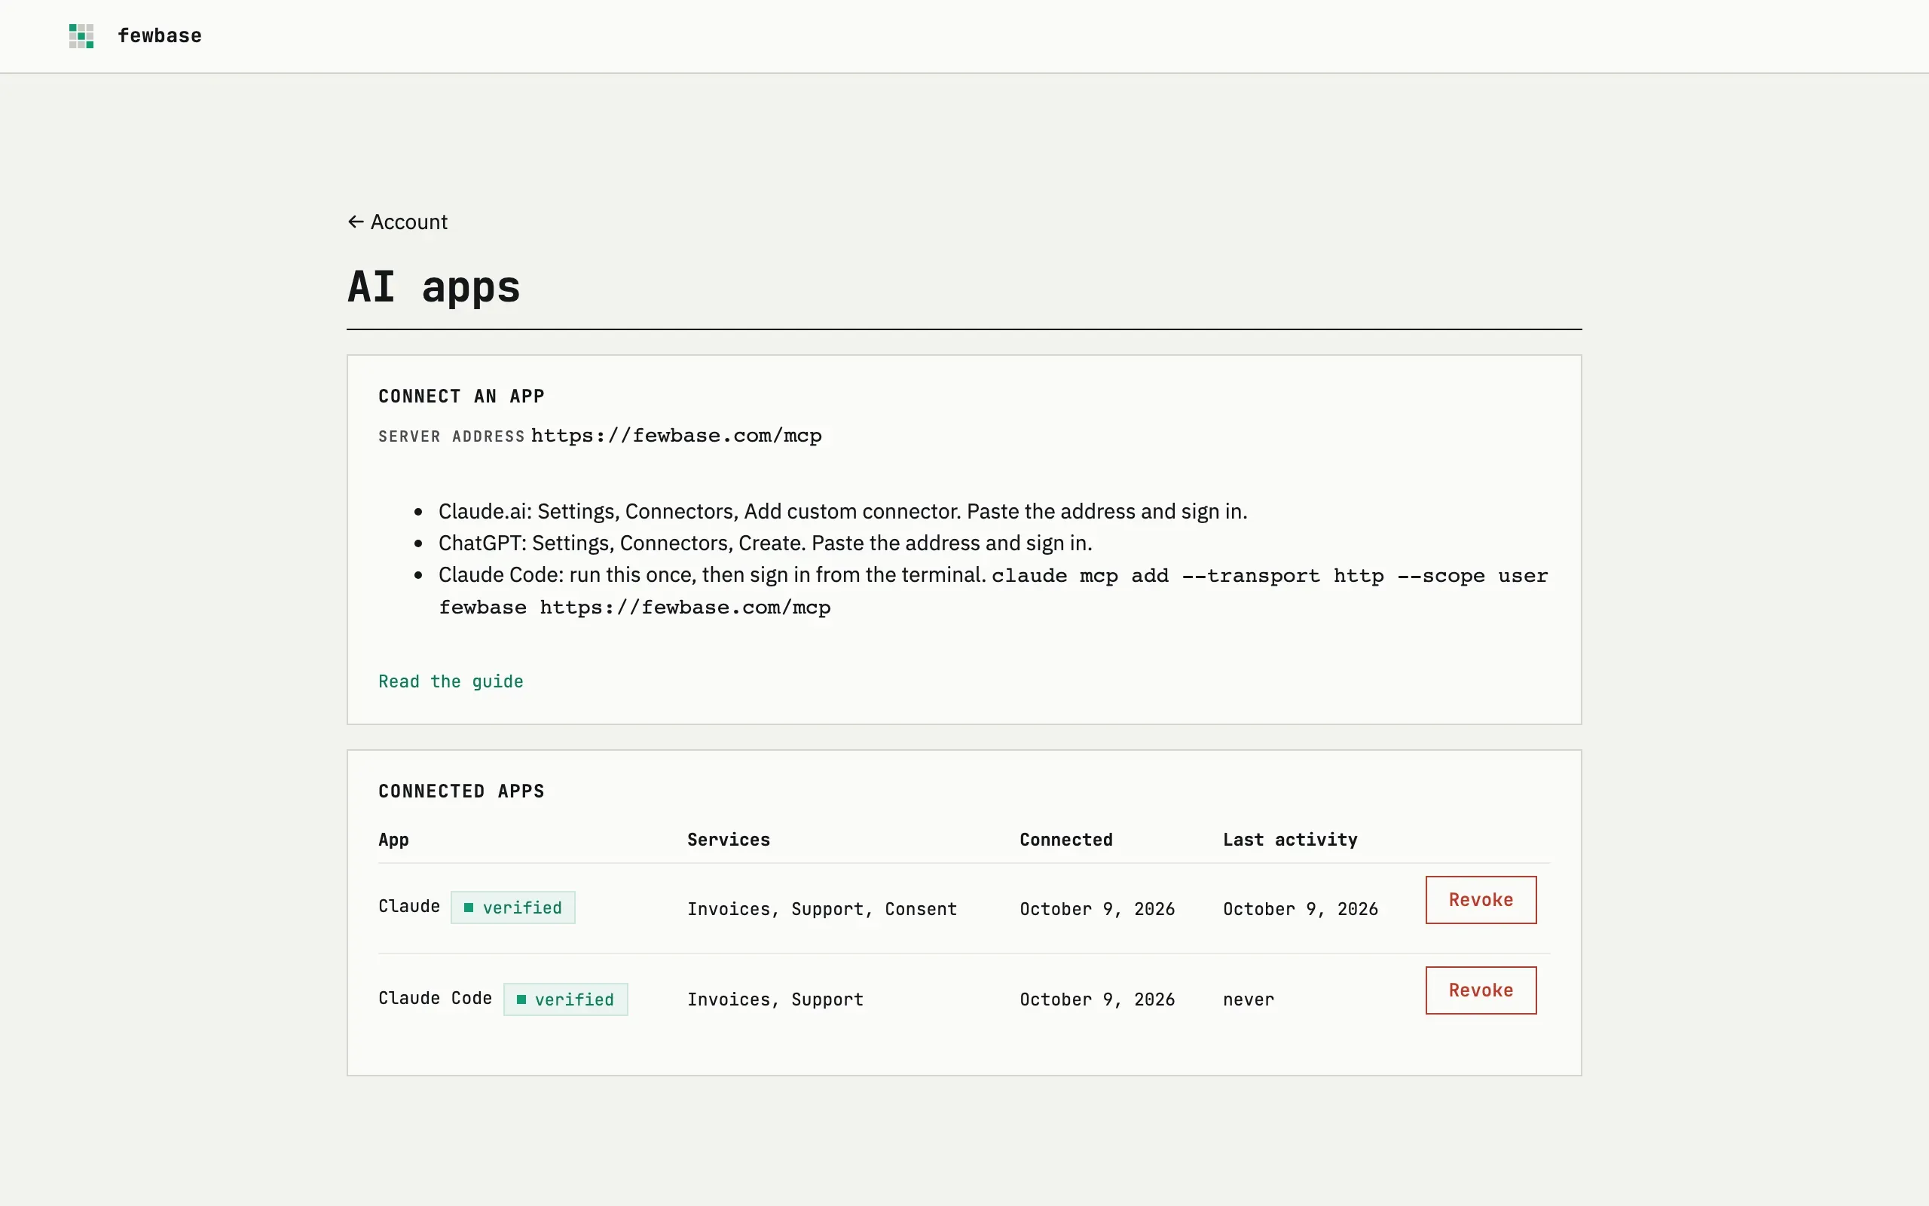Revoke the Claude app connection
The image size is (1929, 1206).
point(1480,900)
